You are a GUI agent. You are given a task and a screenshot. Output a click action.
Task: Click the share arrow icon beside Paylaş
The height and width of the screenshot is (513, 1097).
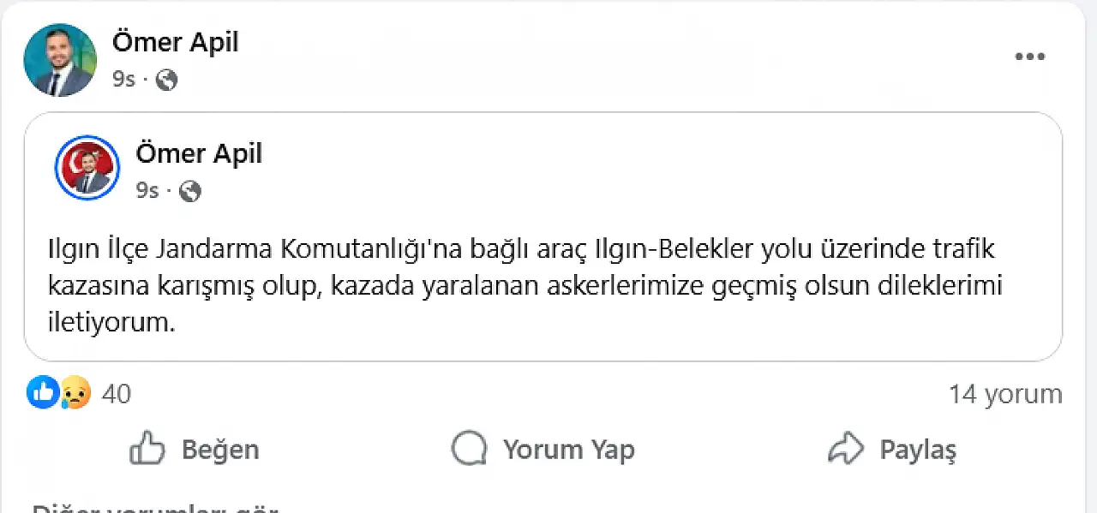pyautogui.click(x=844, y=448)
